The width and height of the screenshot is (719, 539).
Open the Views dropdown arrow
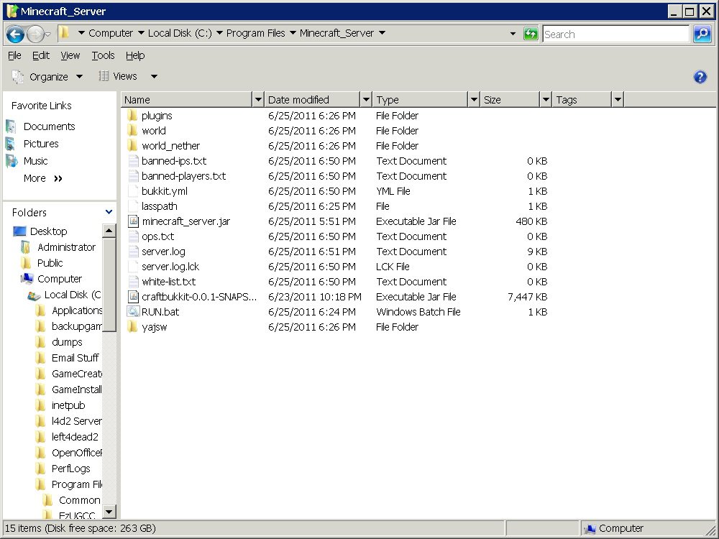pyautogui.click(x=153, y=76)
